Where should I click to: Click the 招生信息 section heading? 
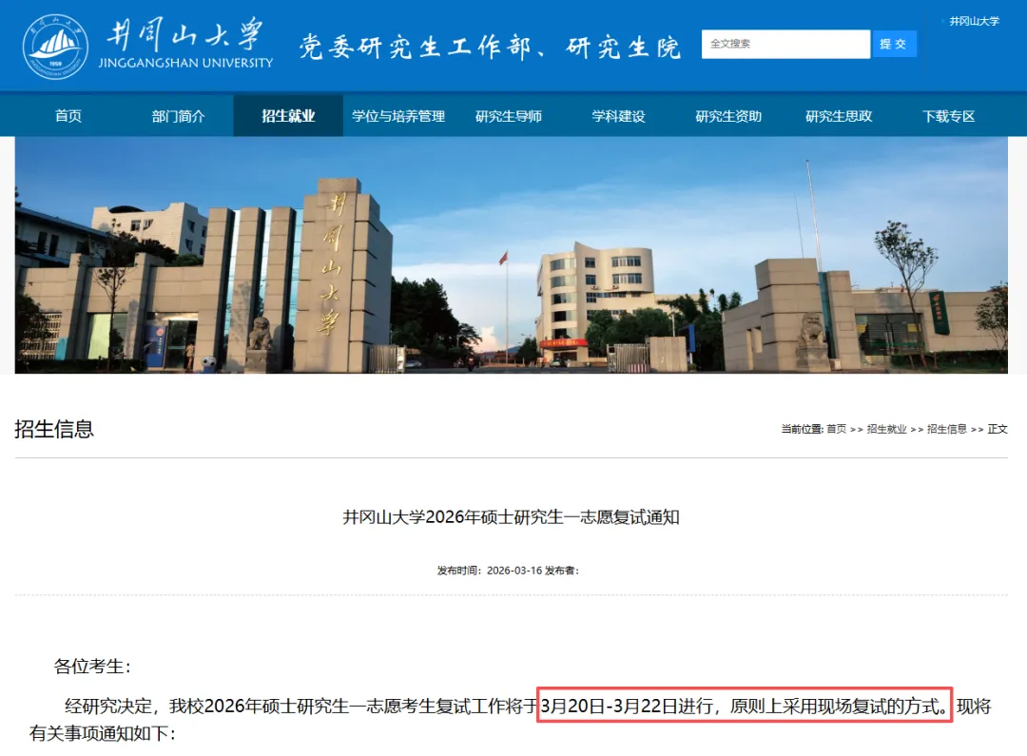[54, 429]
